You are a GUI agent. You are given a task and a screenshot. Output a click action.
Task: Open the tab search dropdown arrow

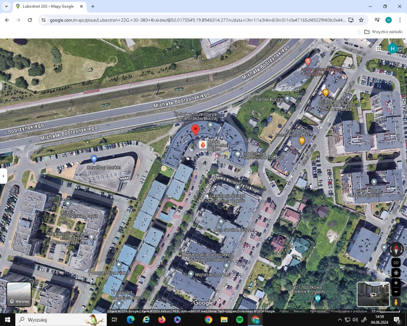(x=6, y=6)
